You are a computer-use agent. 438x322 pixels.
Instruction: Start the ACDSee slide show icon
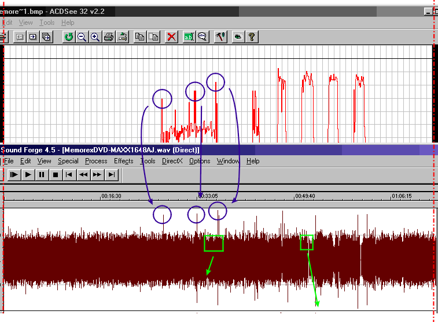pyautogui.click(x=46, y=37)
